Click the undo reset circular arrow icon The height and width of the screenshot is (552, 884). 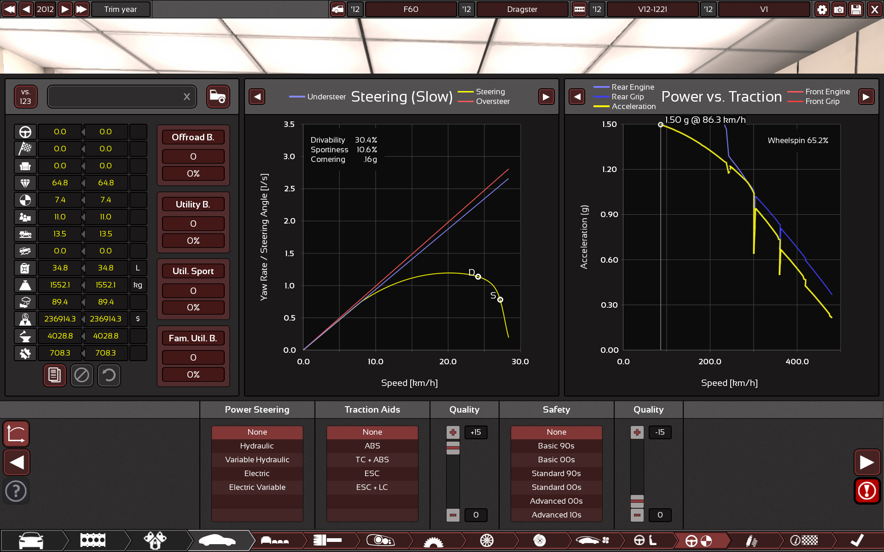[x=109, y=375]
